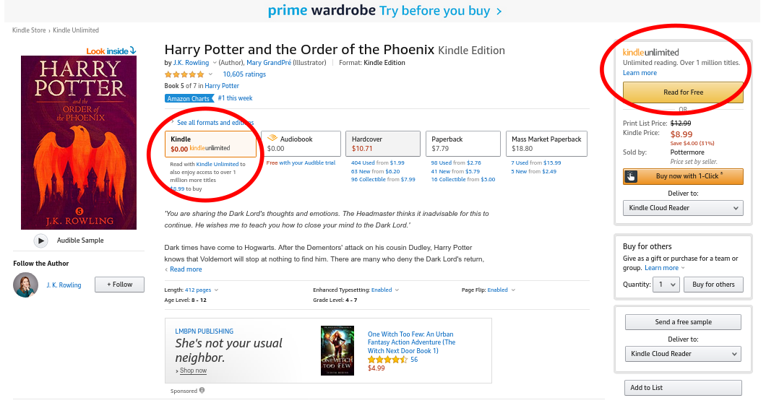Play the Audible Sample audio
The height and width of the screenshot is (403, 766).
coord(41,240)
